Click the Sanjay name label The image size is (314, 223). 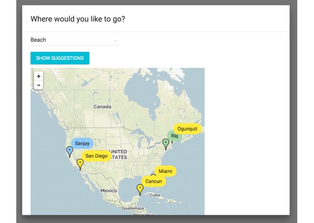[x=82, y=144]
